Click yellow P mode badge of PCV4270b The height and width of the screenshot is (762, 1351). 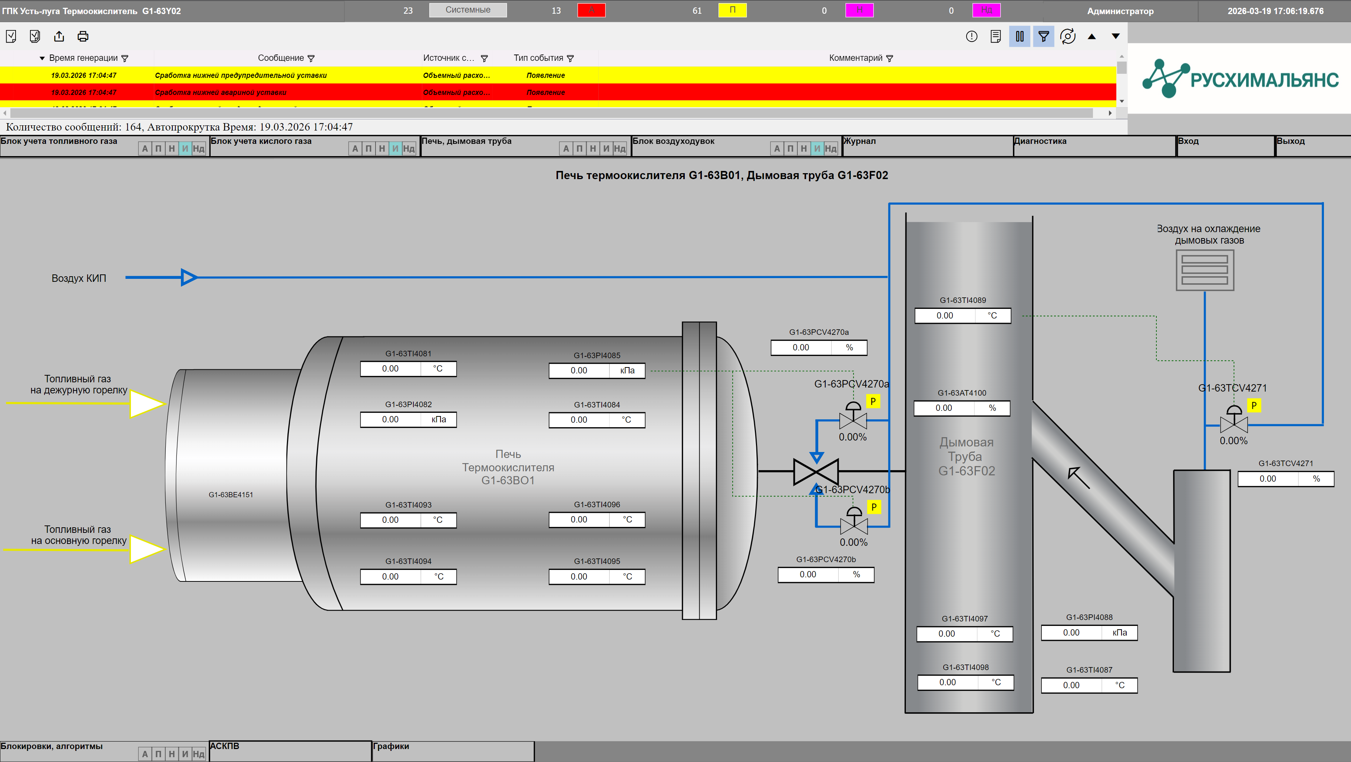point(874,507)
